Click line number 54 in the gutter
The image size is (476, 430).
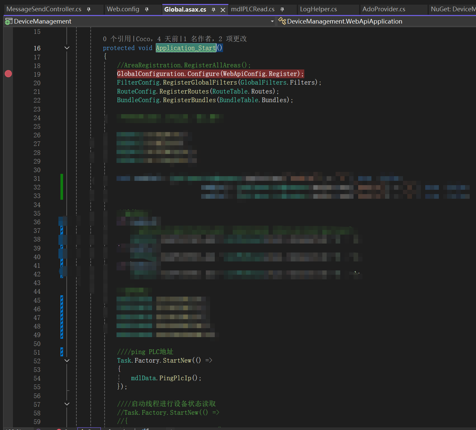coord(37,379)
